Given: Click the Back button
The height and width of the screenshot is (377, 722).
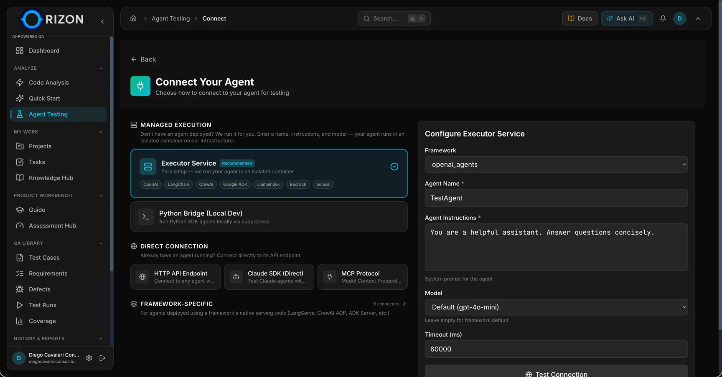Looking at the screenshot, I should click(x=144, y=59).
